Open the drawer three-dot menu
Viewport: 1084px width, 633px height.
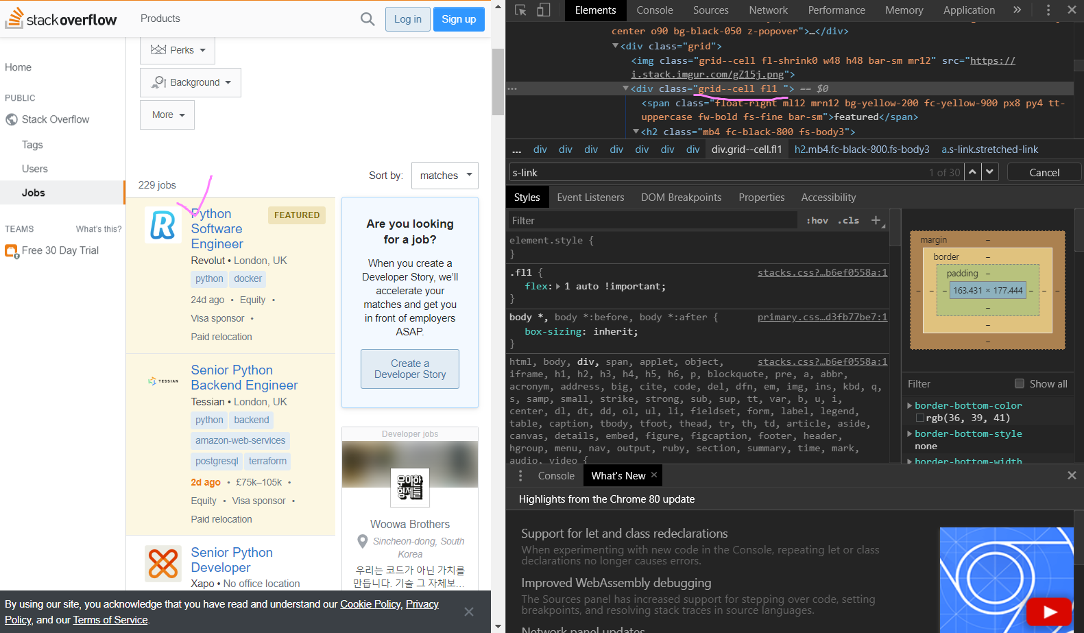pyautogui.click(x=520, y=475)
